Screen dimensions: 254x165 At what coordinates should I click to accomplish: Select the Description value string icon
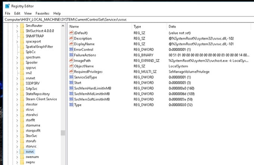pyautogui.click(x=71, y=38)
